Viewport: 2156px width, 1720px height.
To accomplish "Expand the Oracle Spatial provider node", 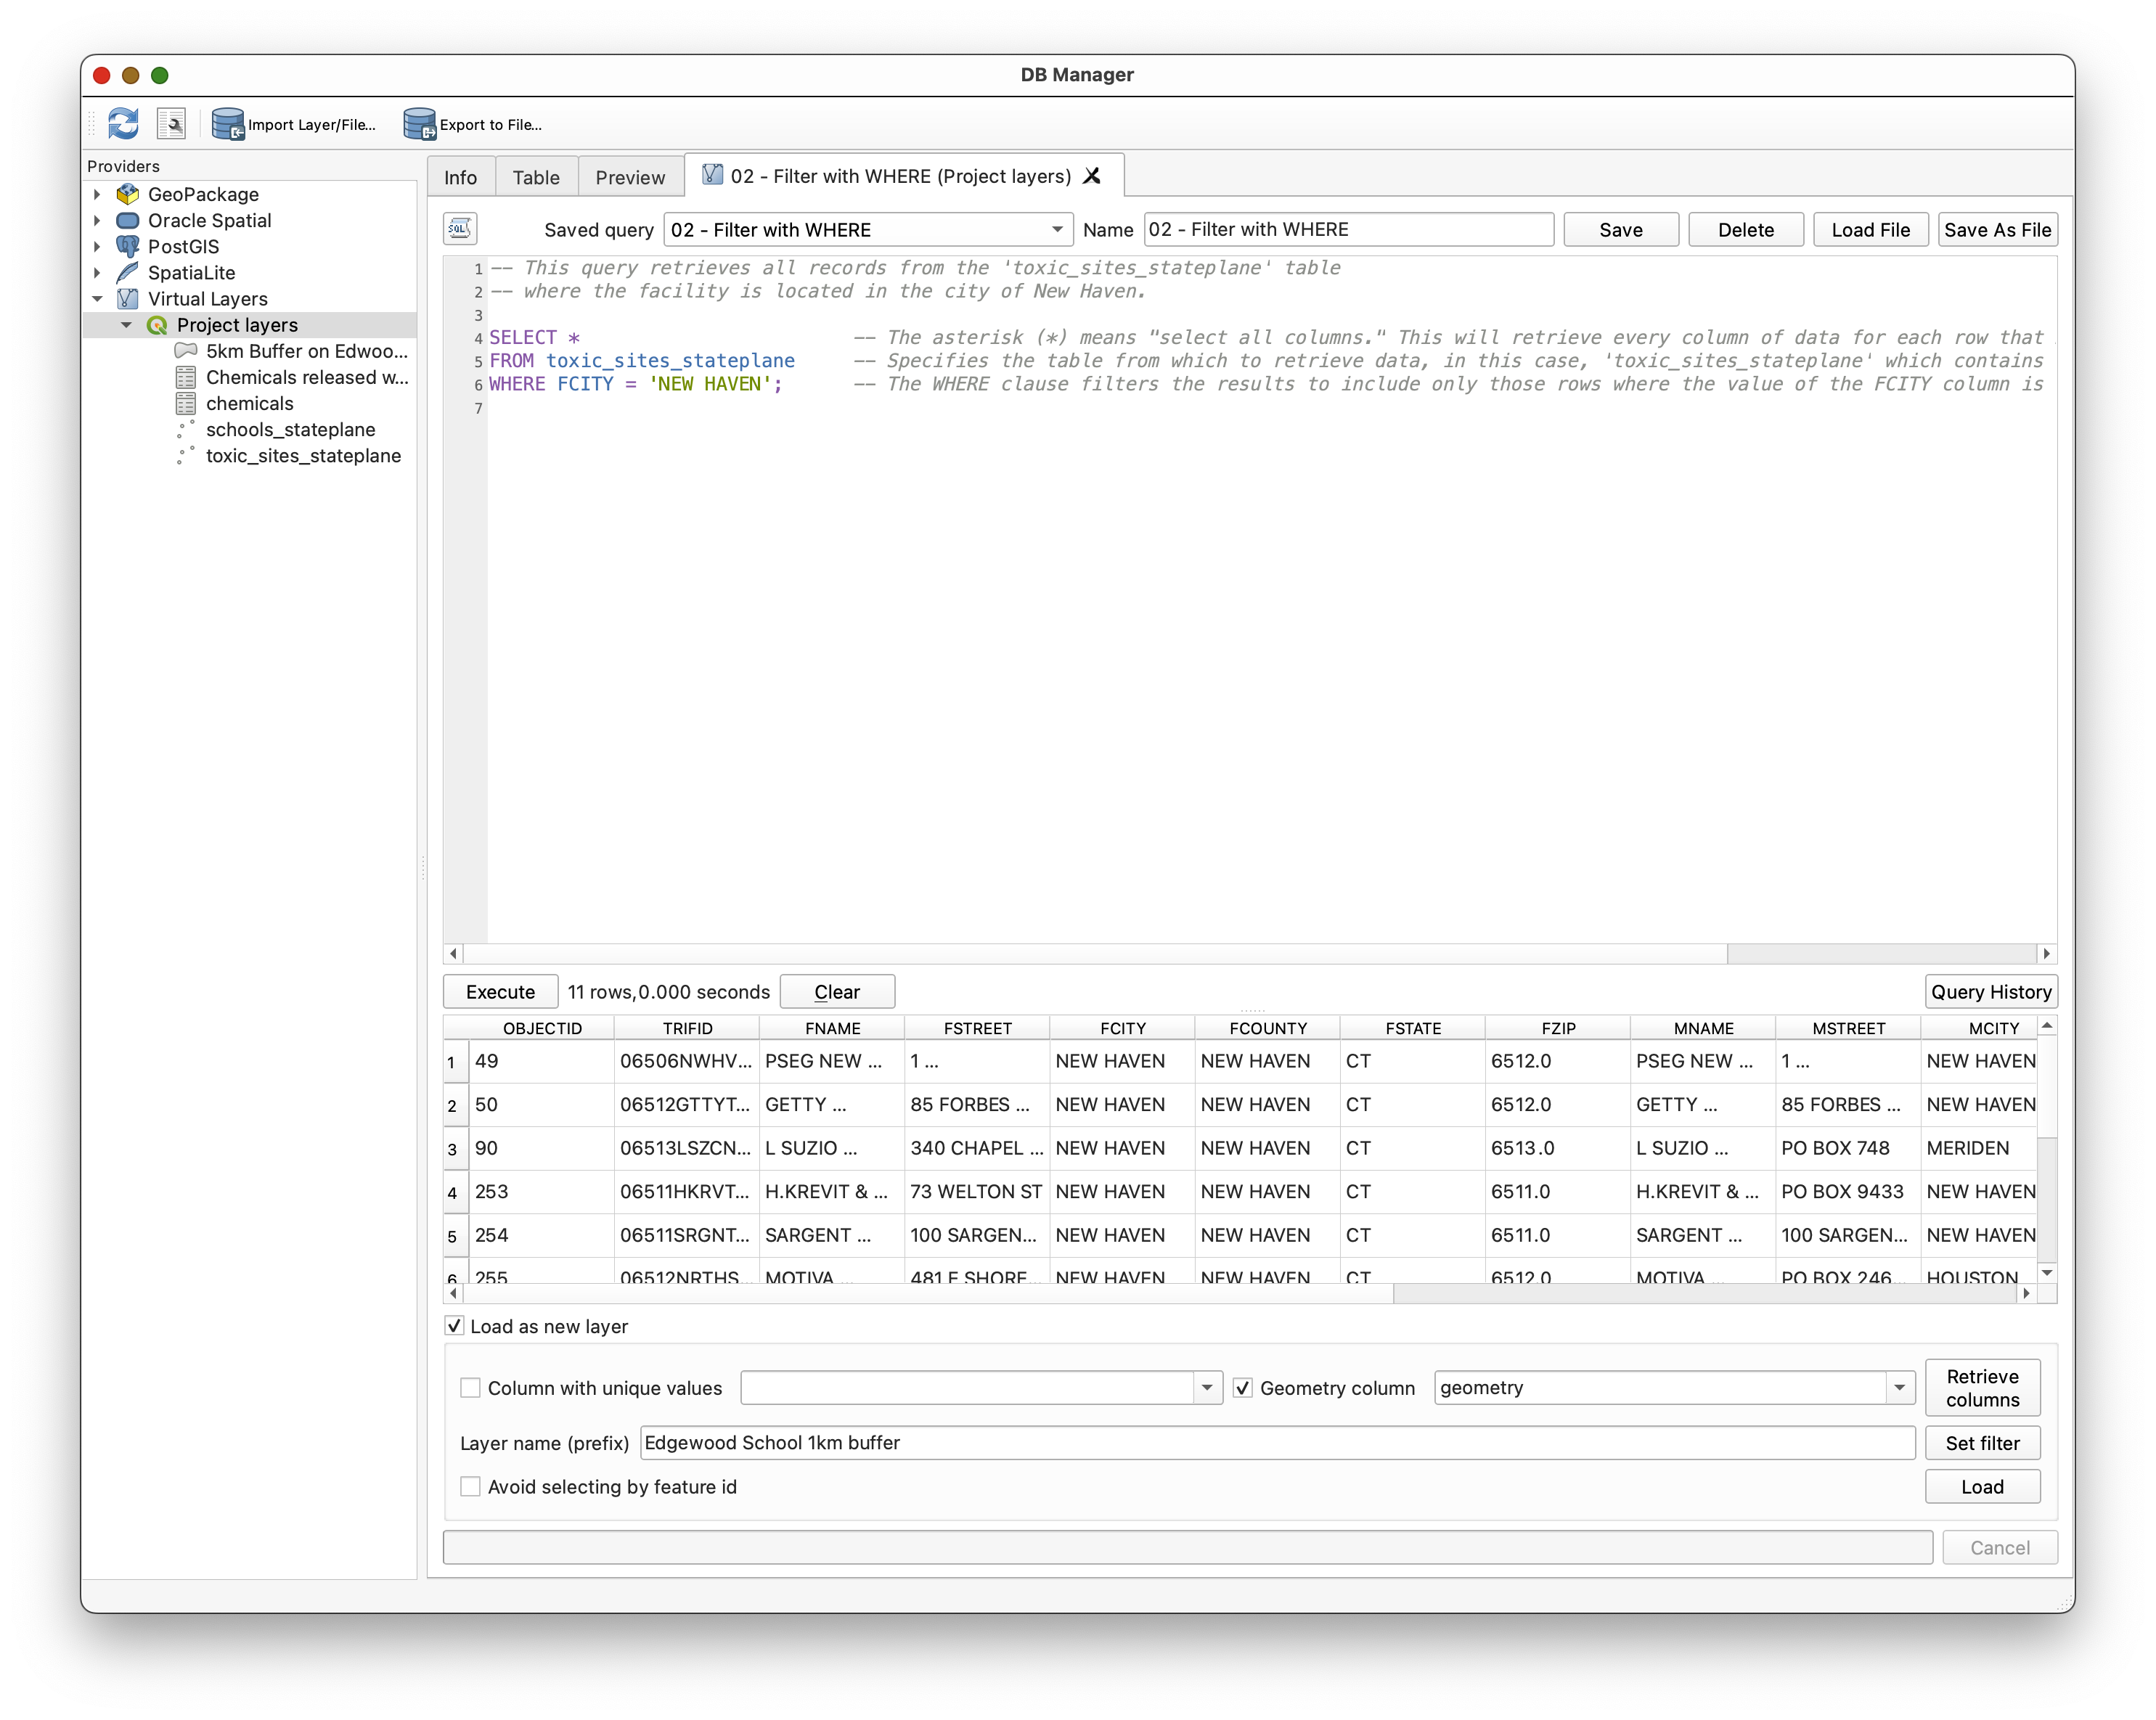I will pos(97,220).
